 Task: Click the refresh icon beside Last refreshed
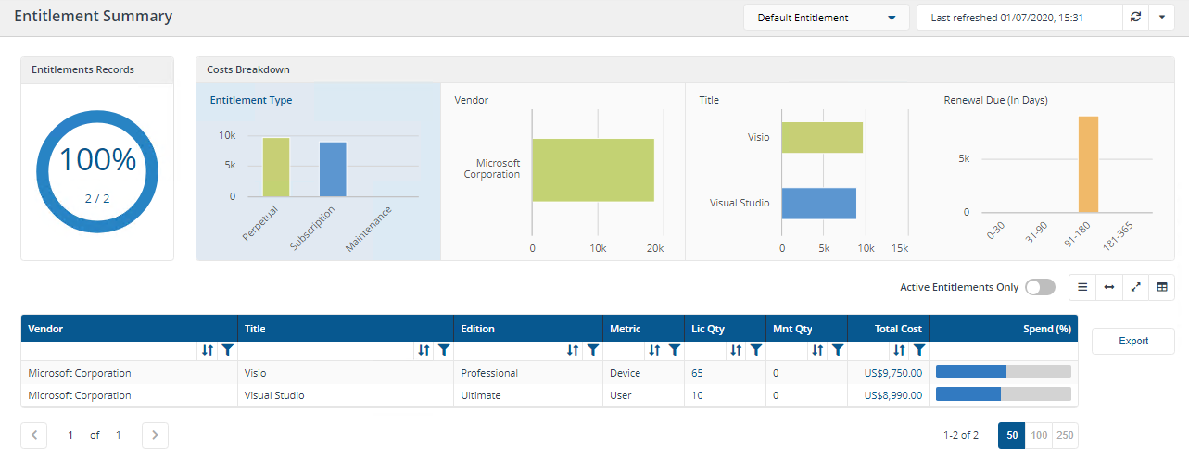click(x=1135, y=18)
